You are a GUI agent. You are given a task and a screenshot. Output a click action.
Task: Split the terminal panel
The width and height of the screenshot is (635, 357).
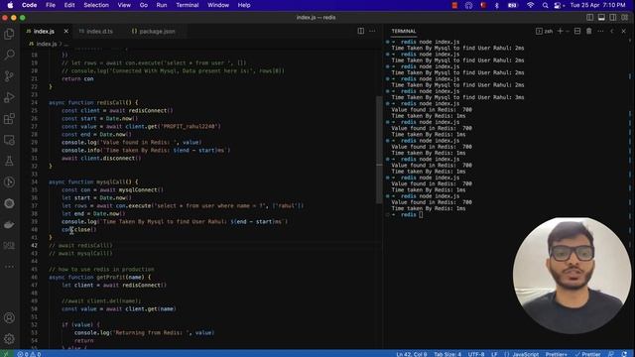[577, 31]
